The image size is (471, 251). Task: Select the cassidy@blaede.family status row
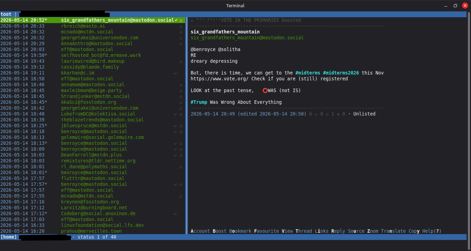[92, 67]
